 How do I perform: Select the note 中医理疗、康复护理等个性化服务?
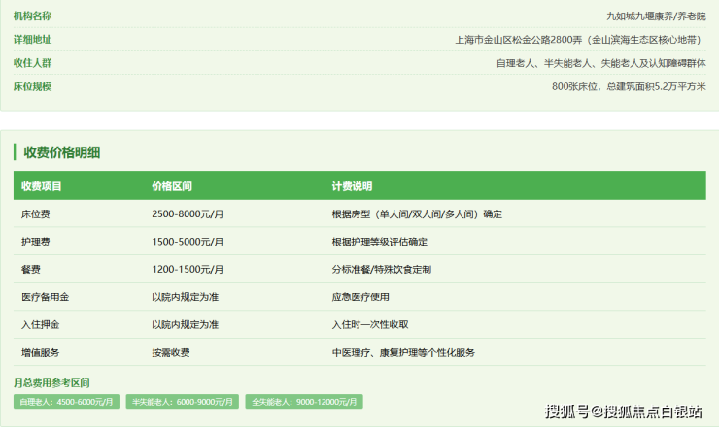[403, 353]
